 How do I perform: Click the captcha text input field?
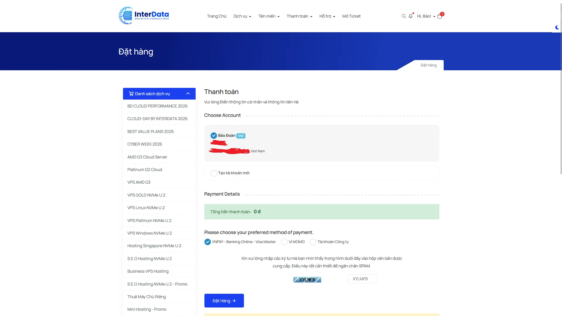pos(362,279)
